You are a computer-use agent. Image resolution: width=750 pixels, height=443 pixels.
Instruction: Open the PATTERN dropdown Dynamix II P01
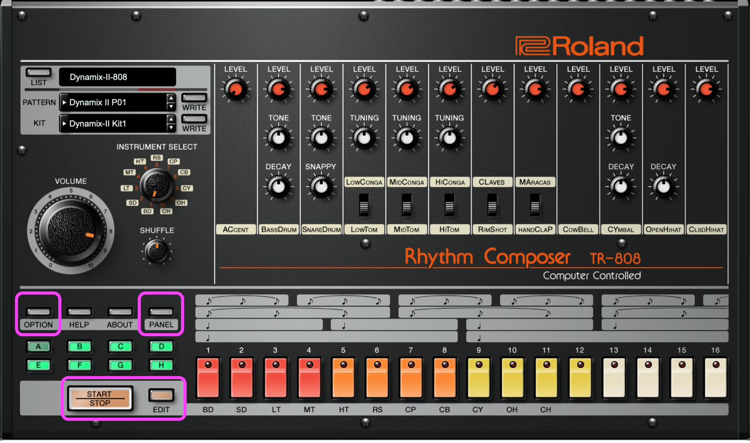pyautogui.click(x=114, y=103)
